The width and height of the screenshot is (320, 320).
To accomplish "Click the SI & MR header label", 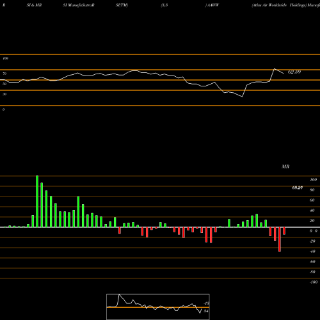I will pyautogui.click(x=34, y=5).
